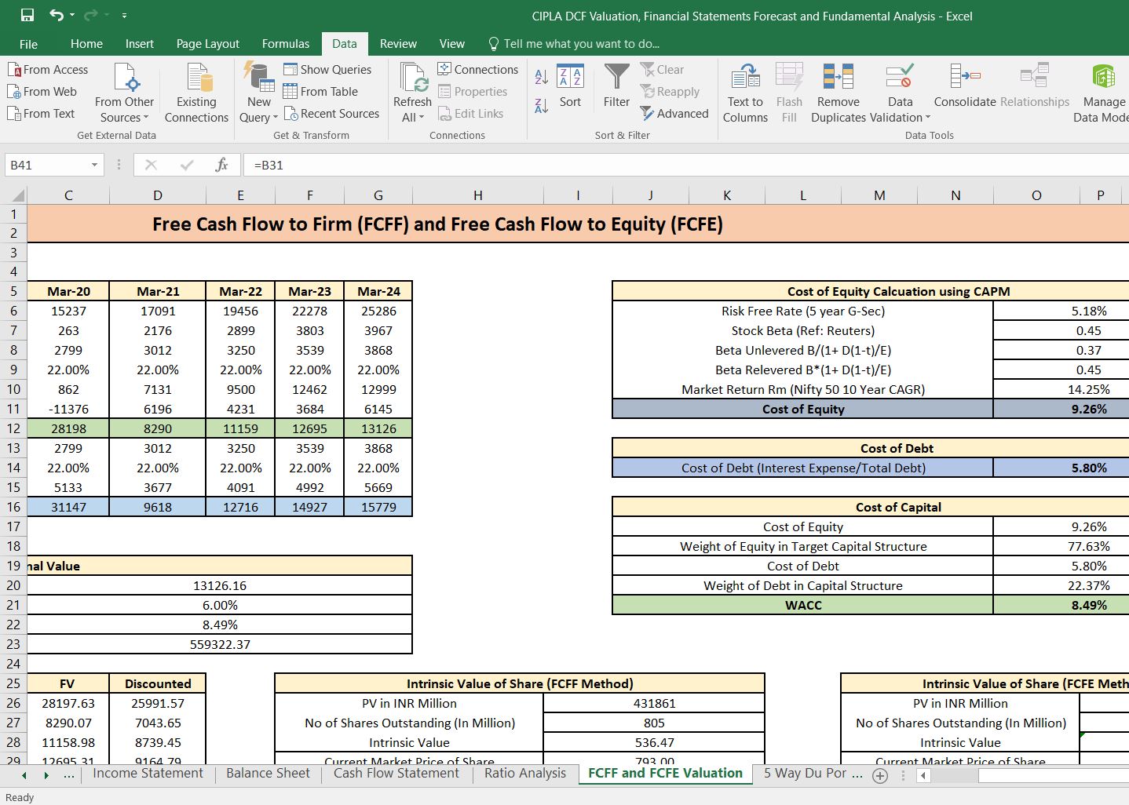Click Advanced filter option
The image size is (1129, 805).
coord(674,113)
